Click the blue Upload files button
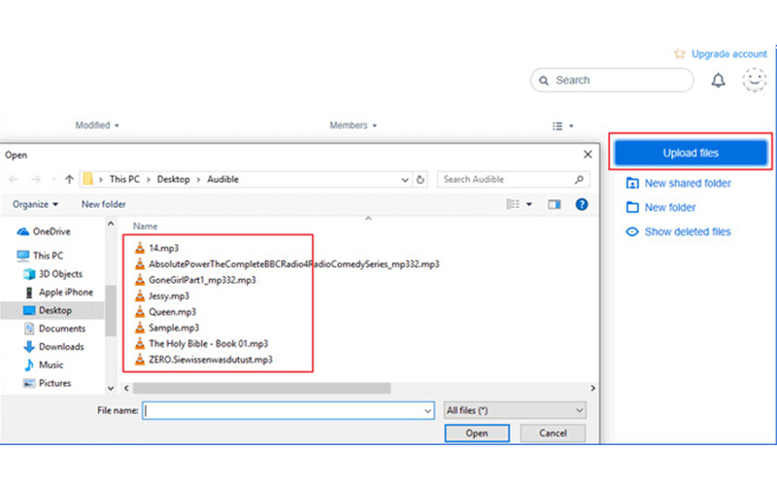 [691, 153]
